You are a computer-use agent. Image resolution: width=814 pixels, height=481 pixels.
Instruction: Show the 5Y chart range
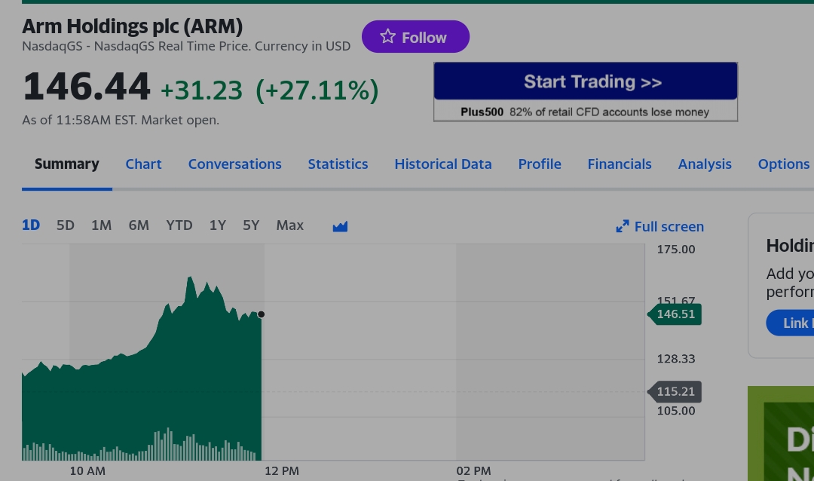click(251, 225)
